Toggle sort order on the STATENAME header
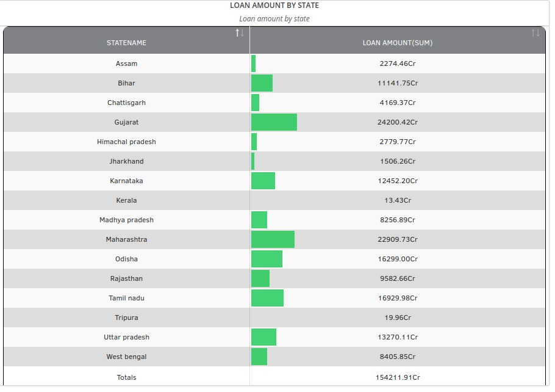The width and height of the screenshot is (555, 392). coord(126,43)
